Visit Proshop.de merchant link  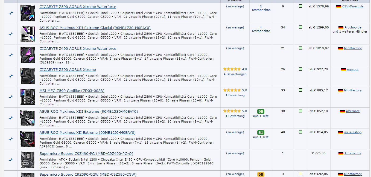(x=353, y=28)
